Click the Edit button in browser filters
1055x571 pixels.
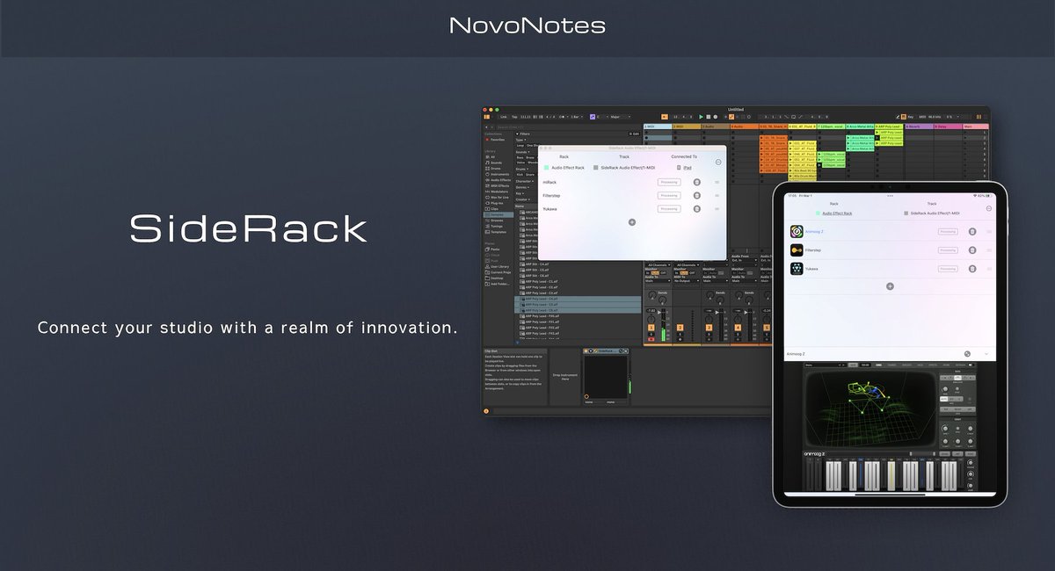pyautogui.click(x=634, y=134)
